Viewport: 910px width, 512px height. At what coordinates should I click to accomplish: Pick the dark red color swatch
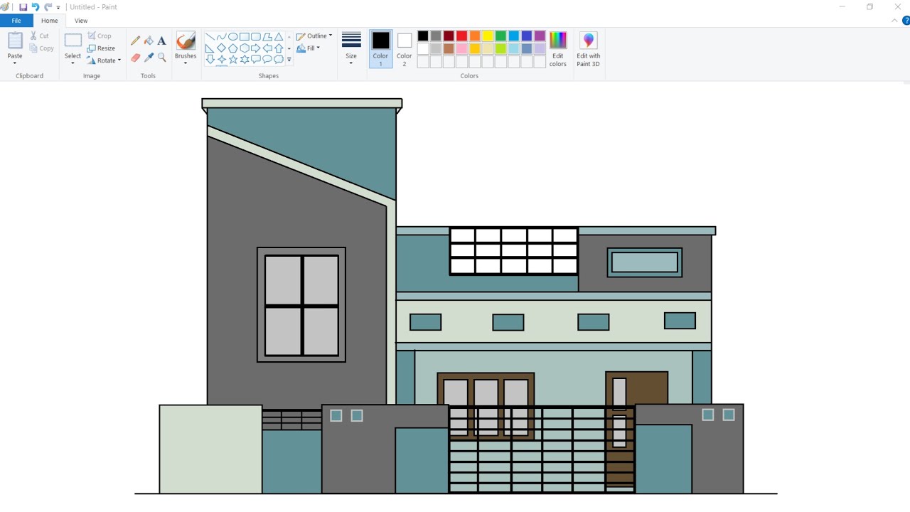click(x=449, y=36)
